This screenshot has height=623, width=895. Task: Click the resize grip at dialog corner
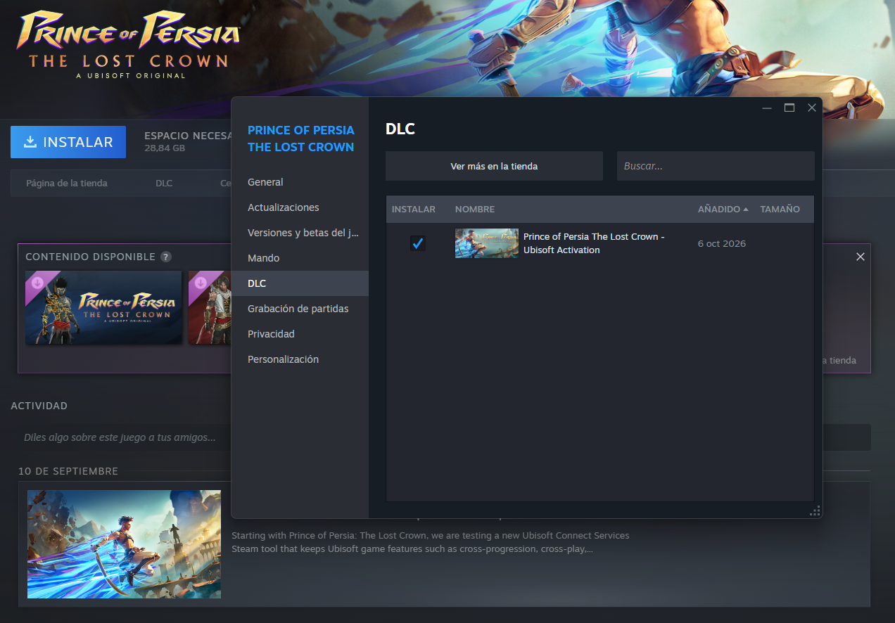(815, 511)
